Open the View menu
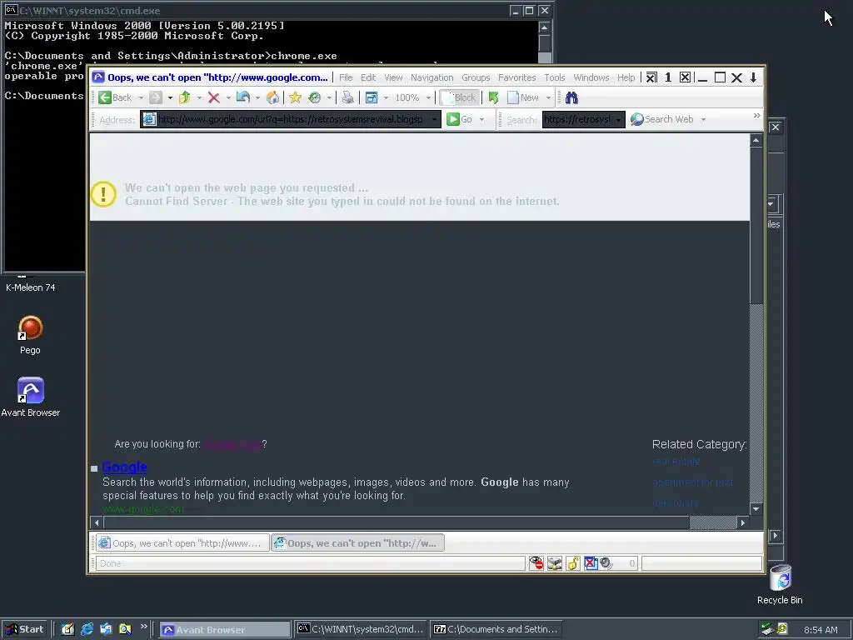 tap(393, 77)
